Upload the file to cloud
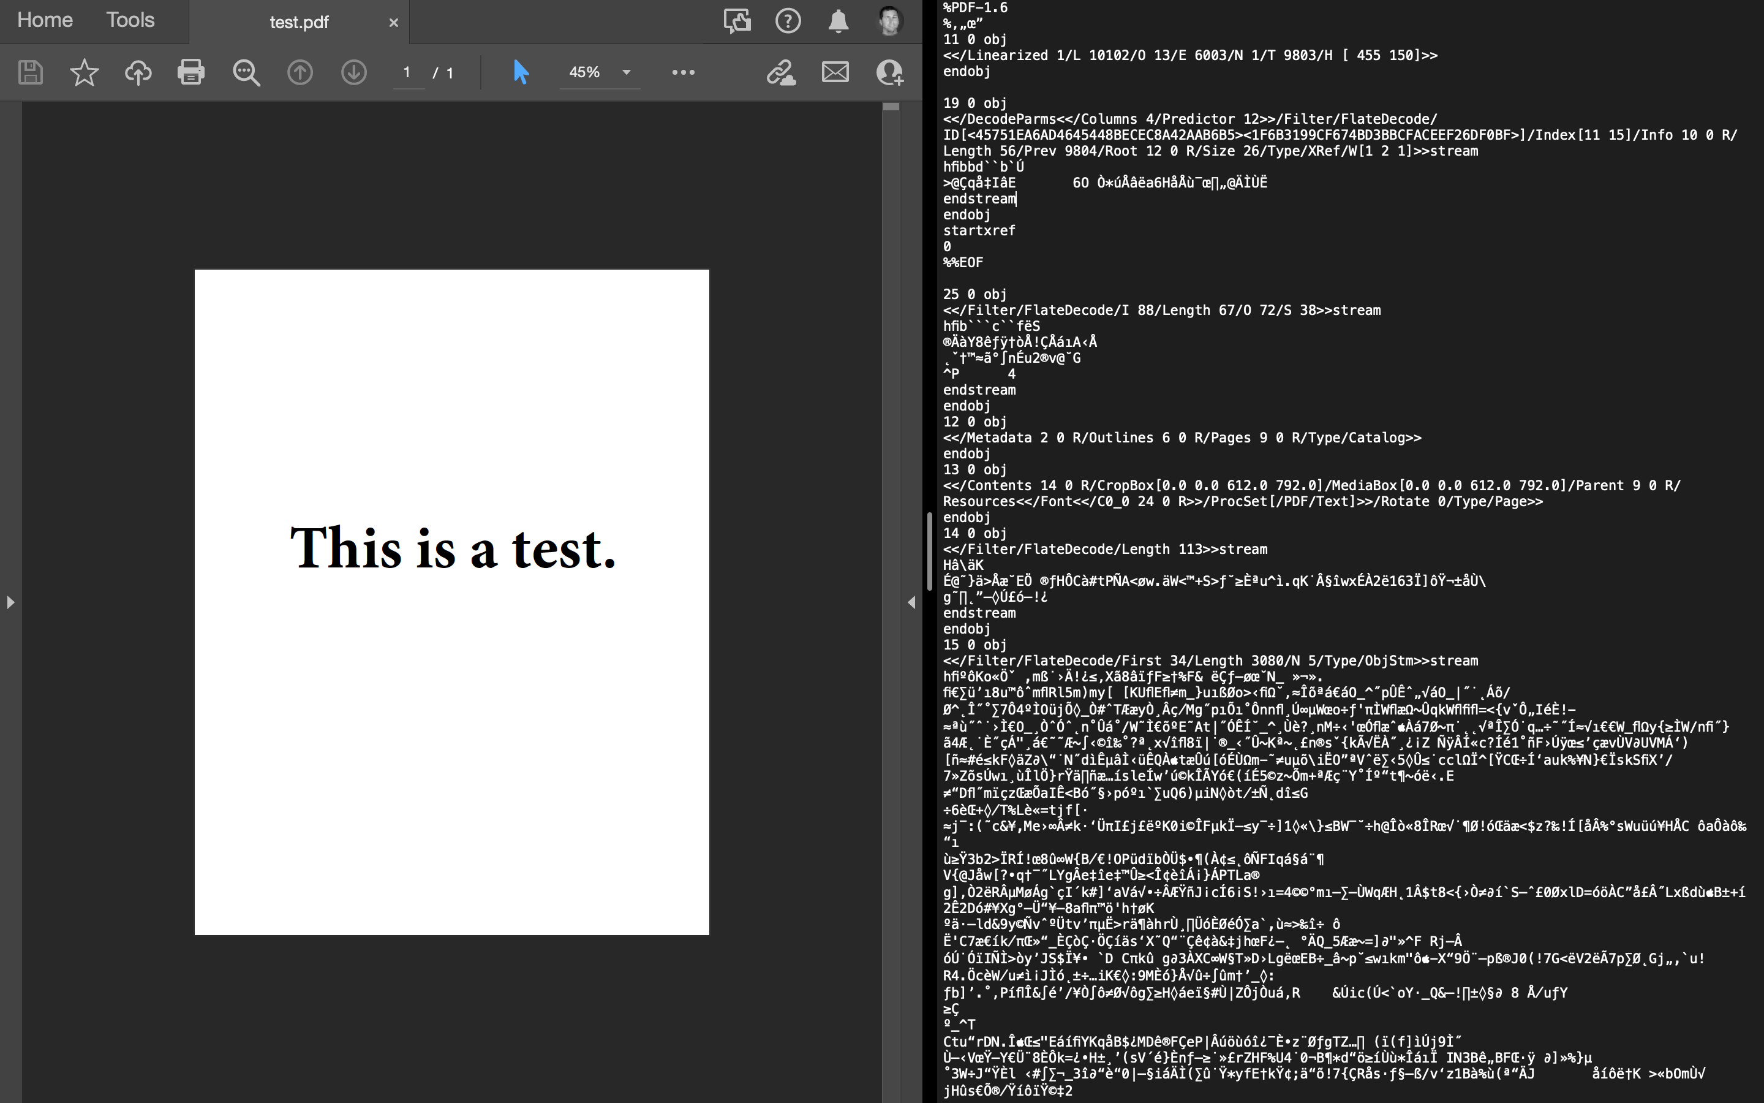Screen dimensions: 1764x1103 click(x=138, y=72)
